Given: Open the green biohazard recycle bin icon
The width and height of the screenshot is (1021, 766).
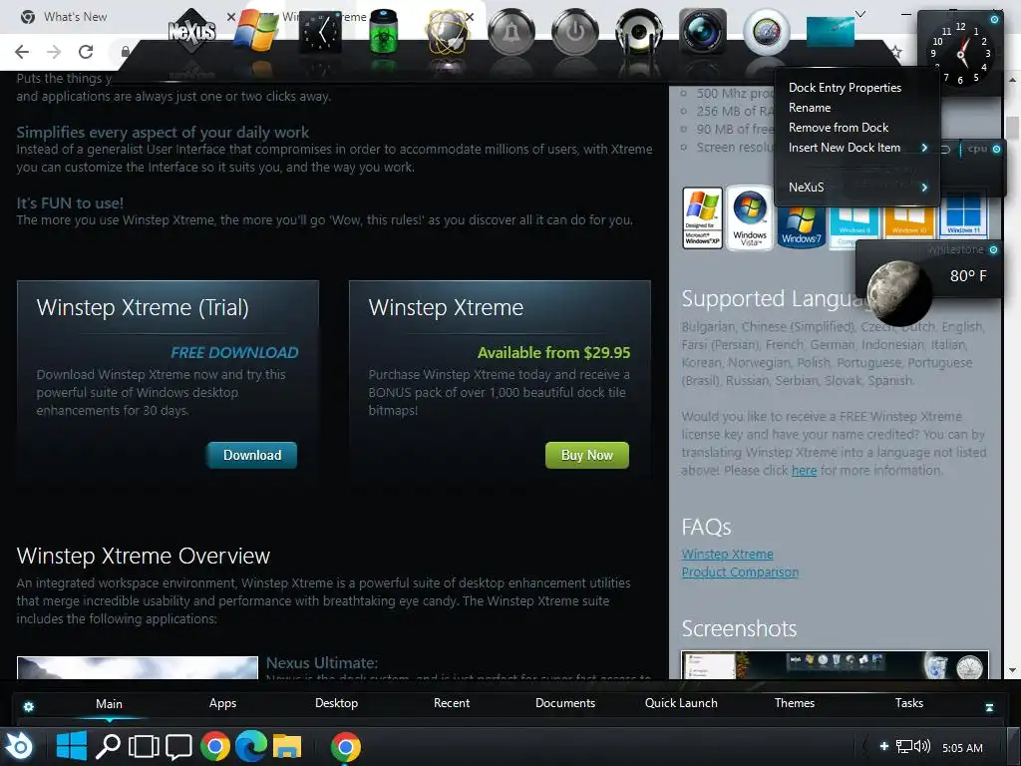Looking at the screenshot, I should tap(384, 31).
